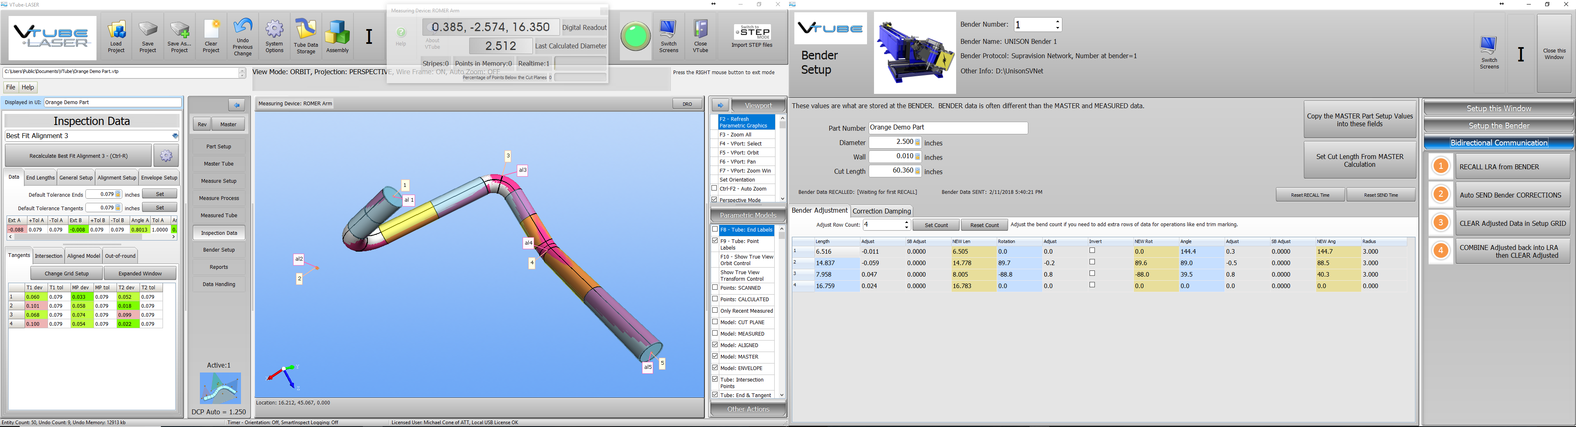Expand the Best Fit Alignment 3 dropdown
Screen dimensions: 1576x427
click(175, 136)
